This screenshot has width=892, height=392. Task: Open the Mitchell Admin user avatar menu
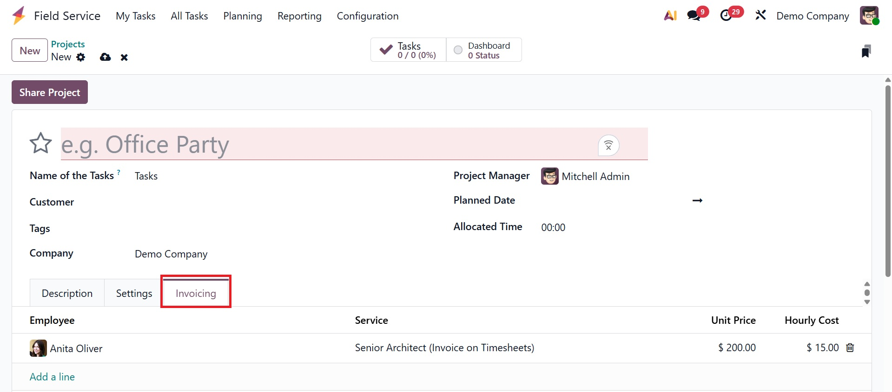(869, 16)
